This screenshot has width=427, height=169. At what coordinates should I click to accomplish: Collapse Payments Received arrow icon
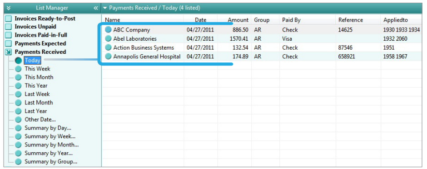[x=9, y=52]
